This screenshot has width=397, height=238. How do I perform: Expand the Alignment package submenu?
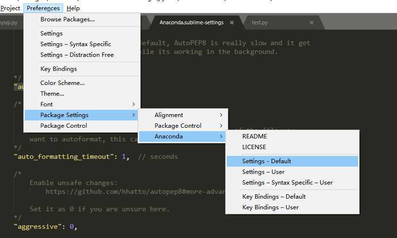(183, 115)
